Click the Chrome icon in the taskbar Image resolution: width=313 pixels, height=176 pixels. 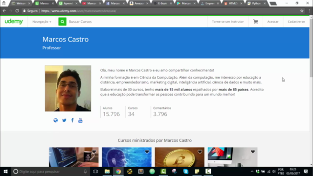118,172
